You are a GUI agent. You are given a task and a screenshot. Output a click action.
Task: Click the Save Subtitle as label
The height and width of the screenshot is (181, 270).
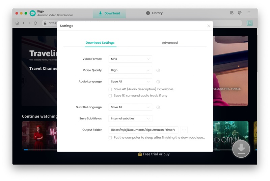coord(91,118)
